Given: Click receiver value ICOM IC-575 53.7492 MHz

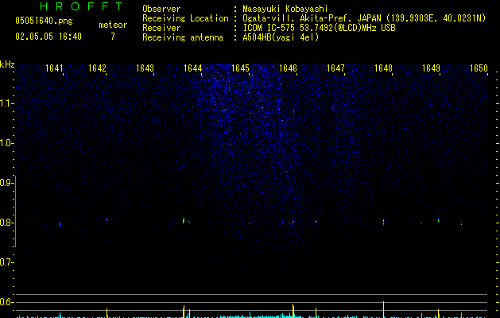Looking at the screenshot, I should [x=319, y=28].
